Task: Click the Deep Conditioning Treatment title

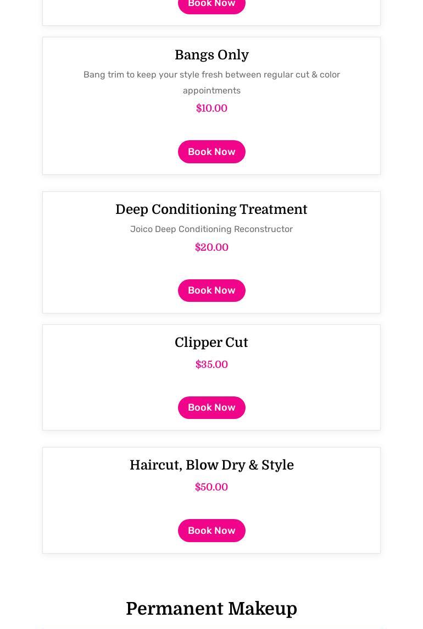Action: [211, 209]
